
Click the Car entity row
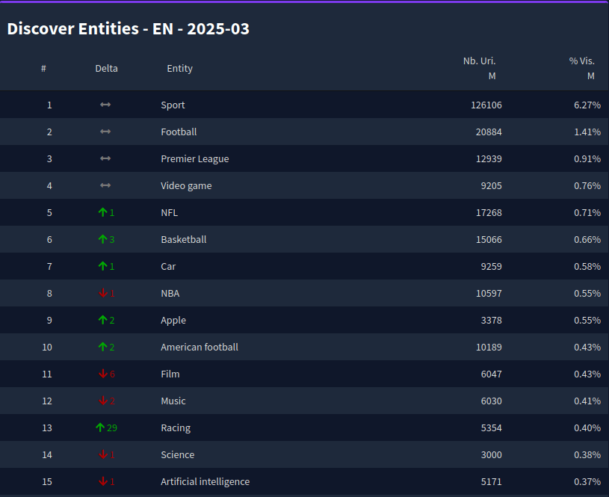(x=305, y=266)
